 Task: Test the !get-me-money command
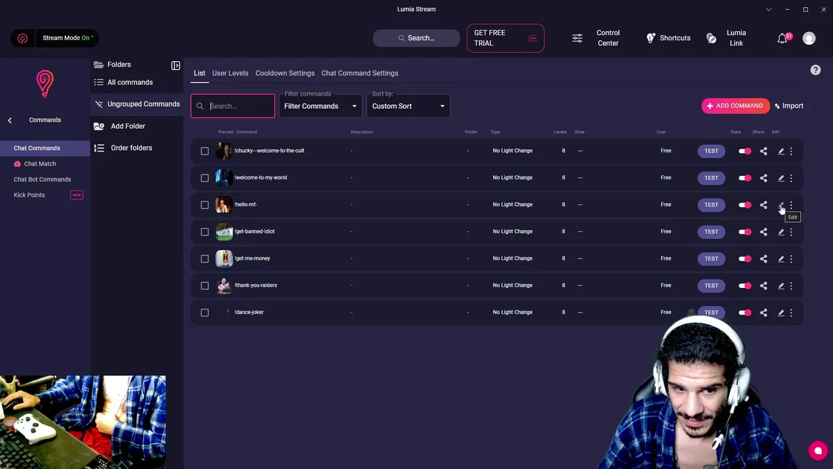coord(711,259)
